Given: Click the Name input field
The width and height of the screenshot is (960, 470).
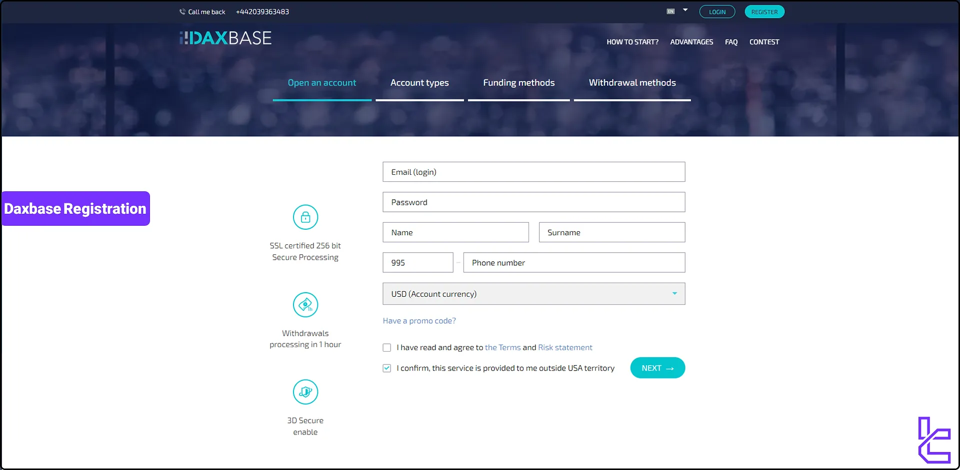Looking at the screenshot, I should point(456,232).
